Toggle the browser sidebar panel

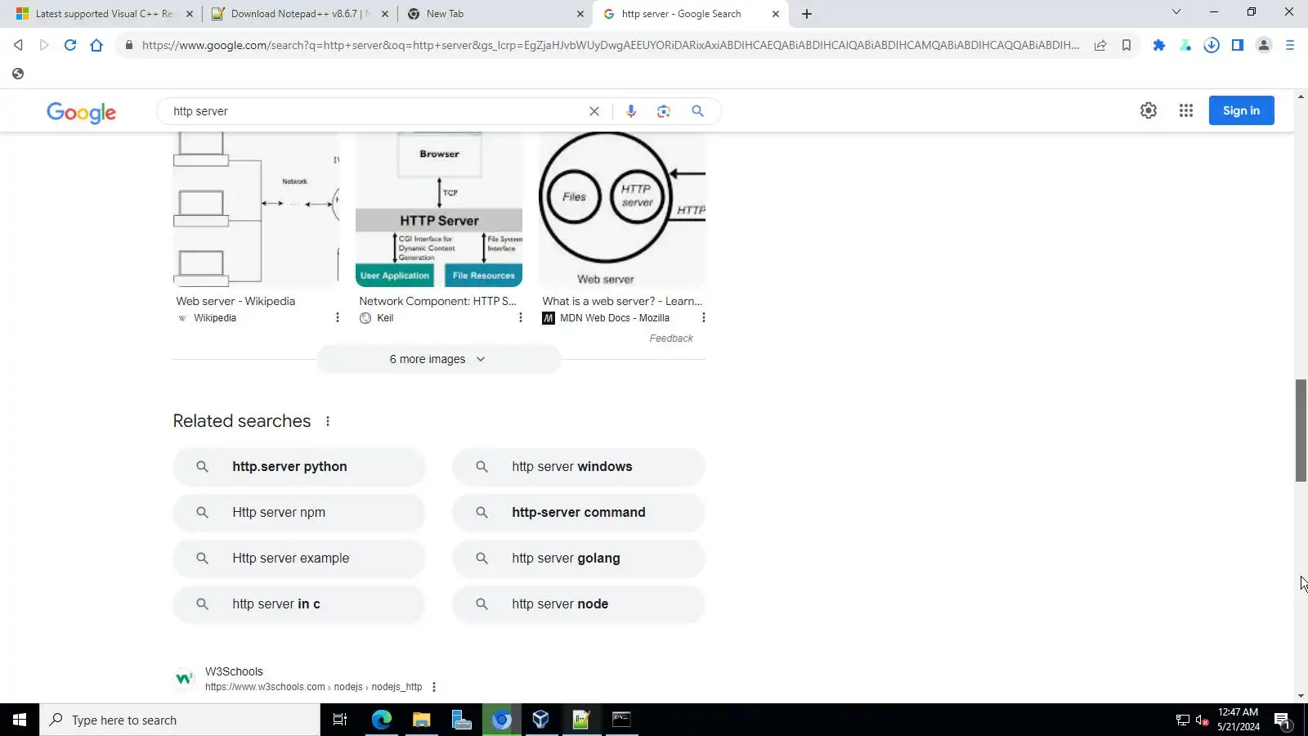click(1238, 45)
